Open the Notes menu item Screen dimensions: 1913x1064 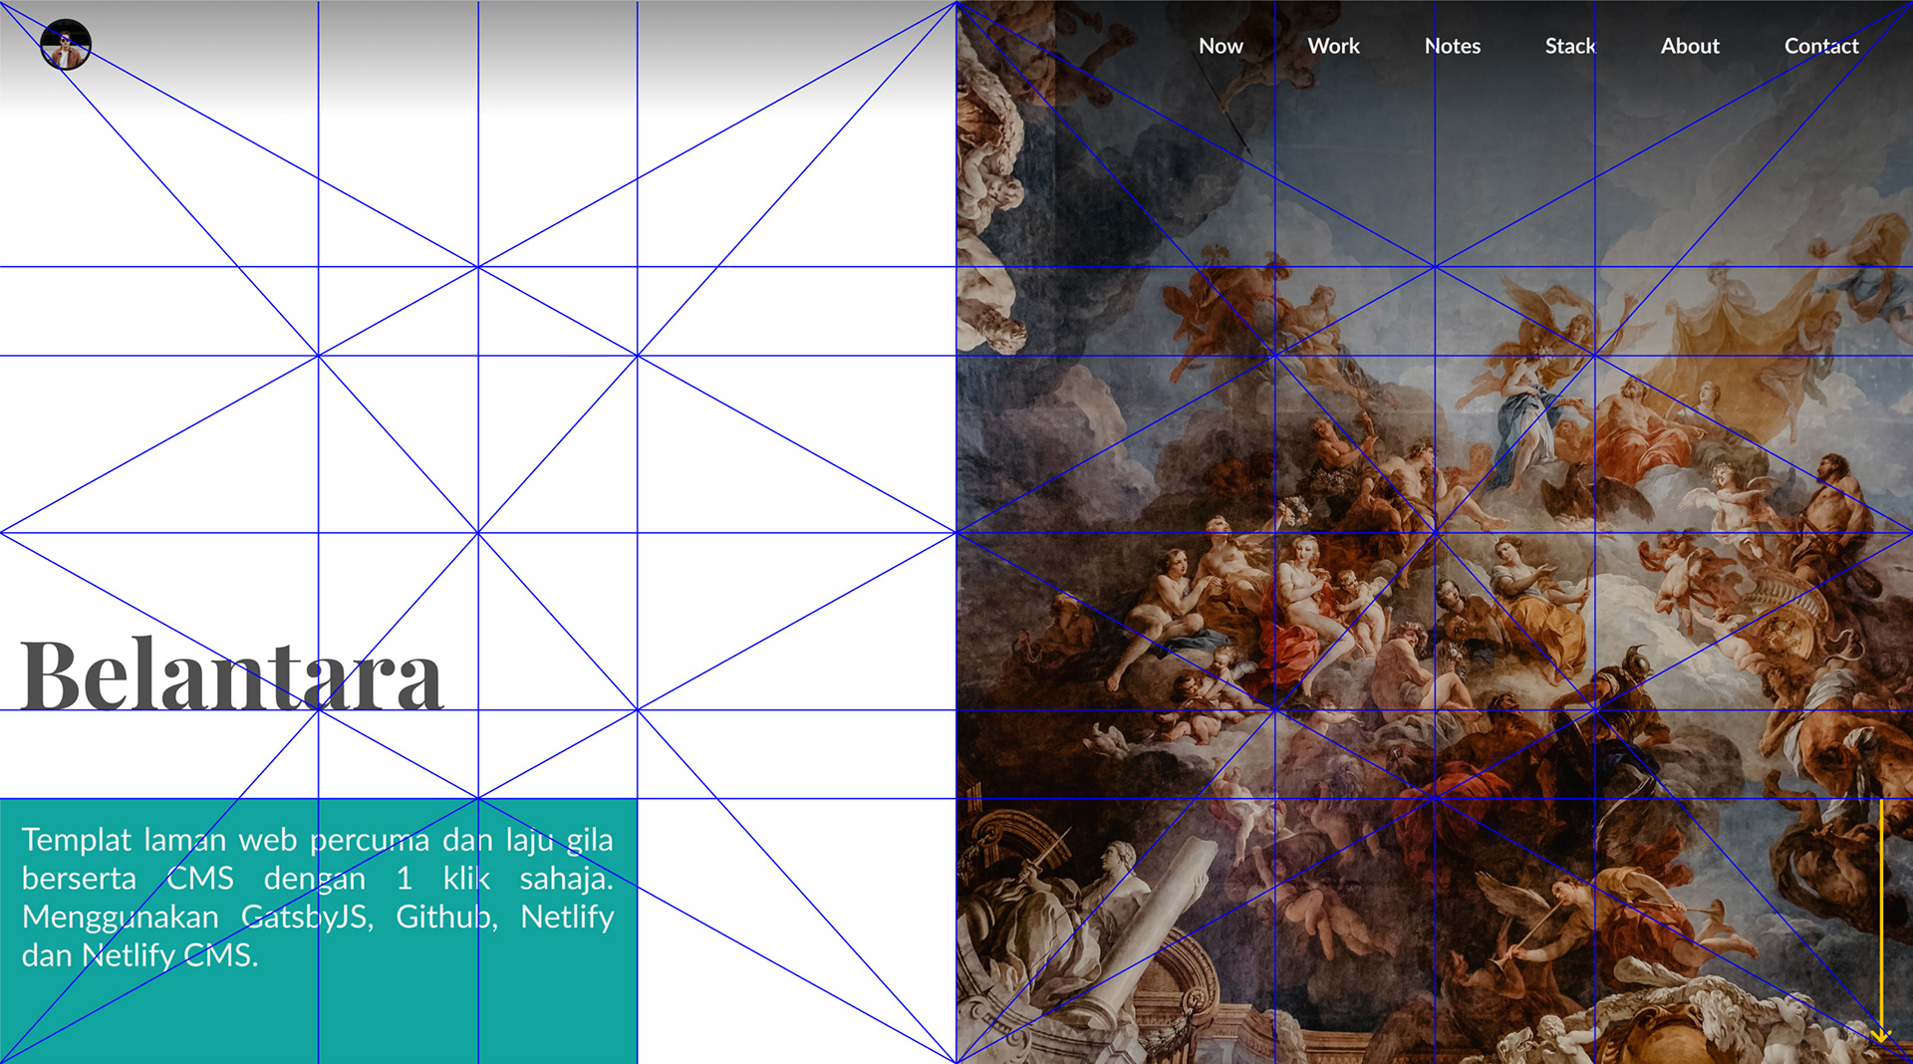1452,46
